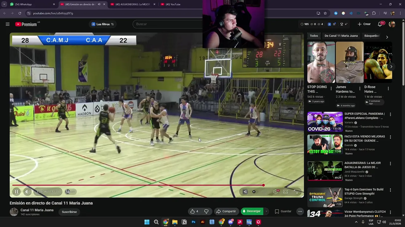Click the progress bar red scrubber handle

click(x=263, y=185)
